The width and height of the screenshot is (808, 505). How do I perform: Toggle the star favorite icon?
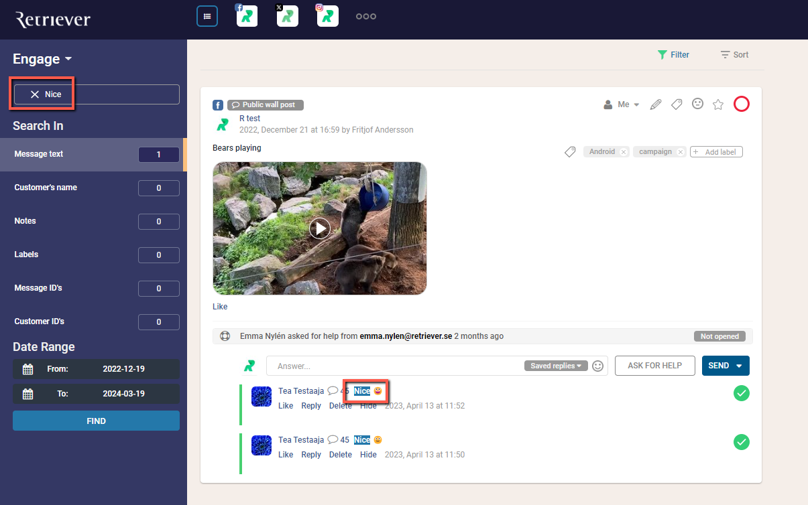718,104
